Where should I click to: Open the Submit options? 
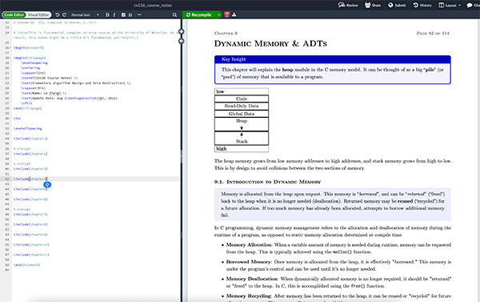pyautogui.click(x=397, y=6)
